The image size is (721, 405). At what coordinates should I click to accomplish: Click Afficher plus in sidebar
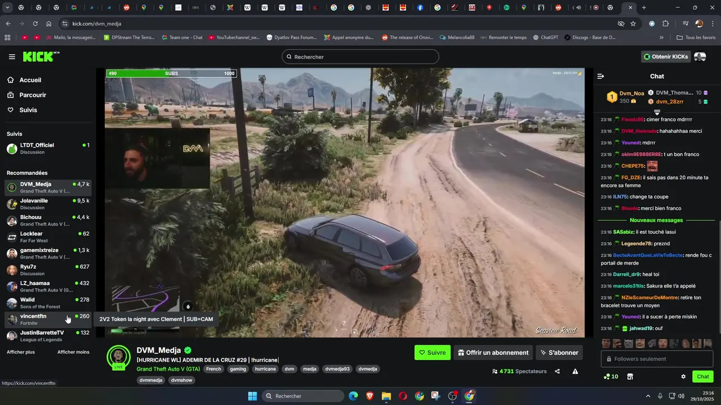[21, 352]
